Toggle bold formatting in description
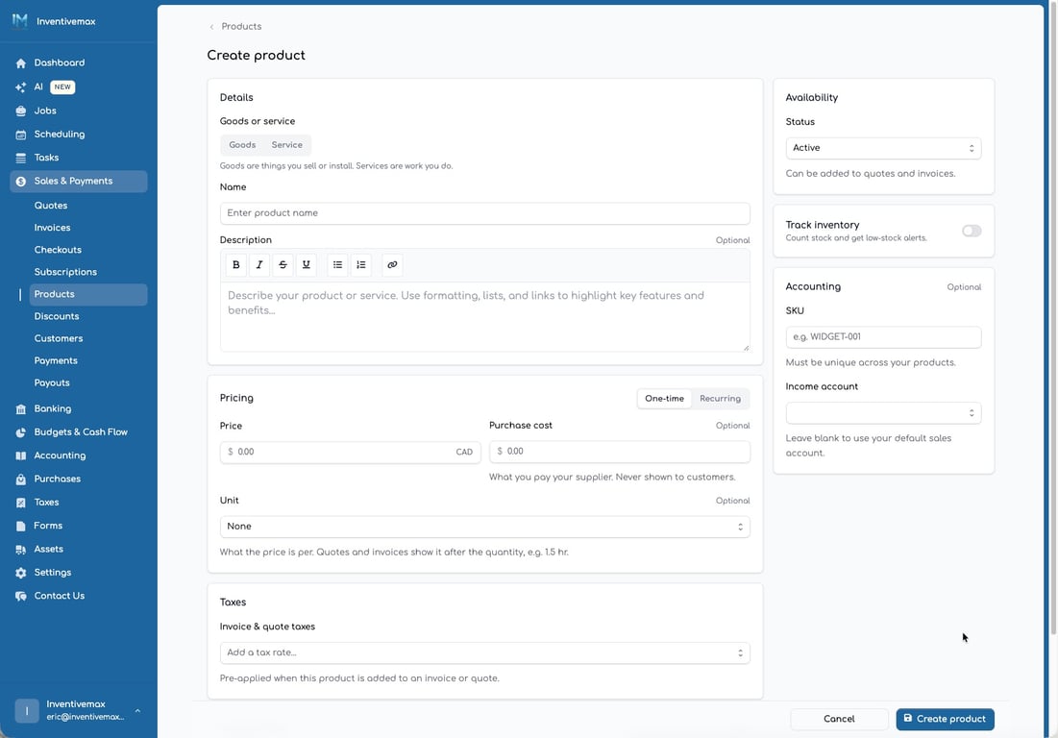Image resolution: width=1058 pixels, height=738 pixels. click(236, 265)
